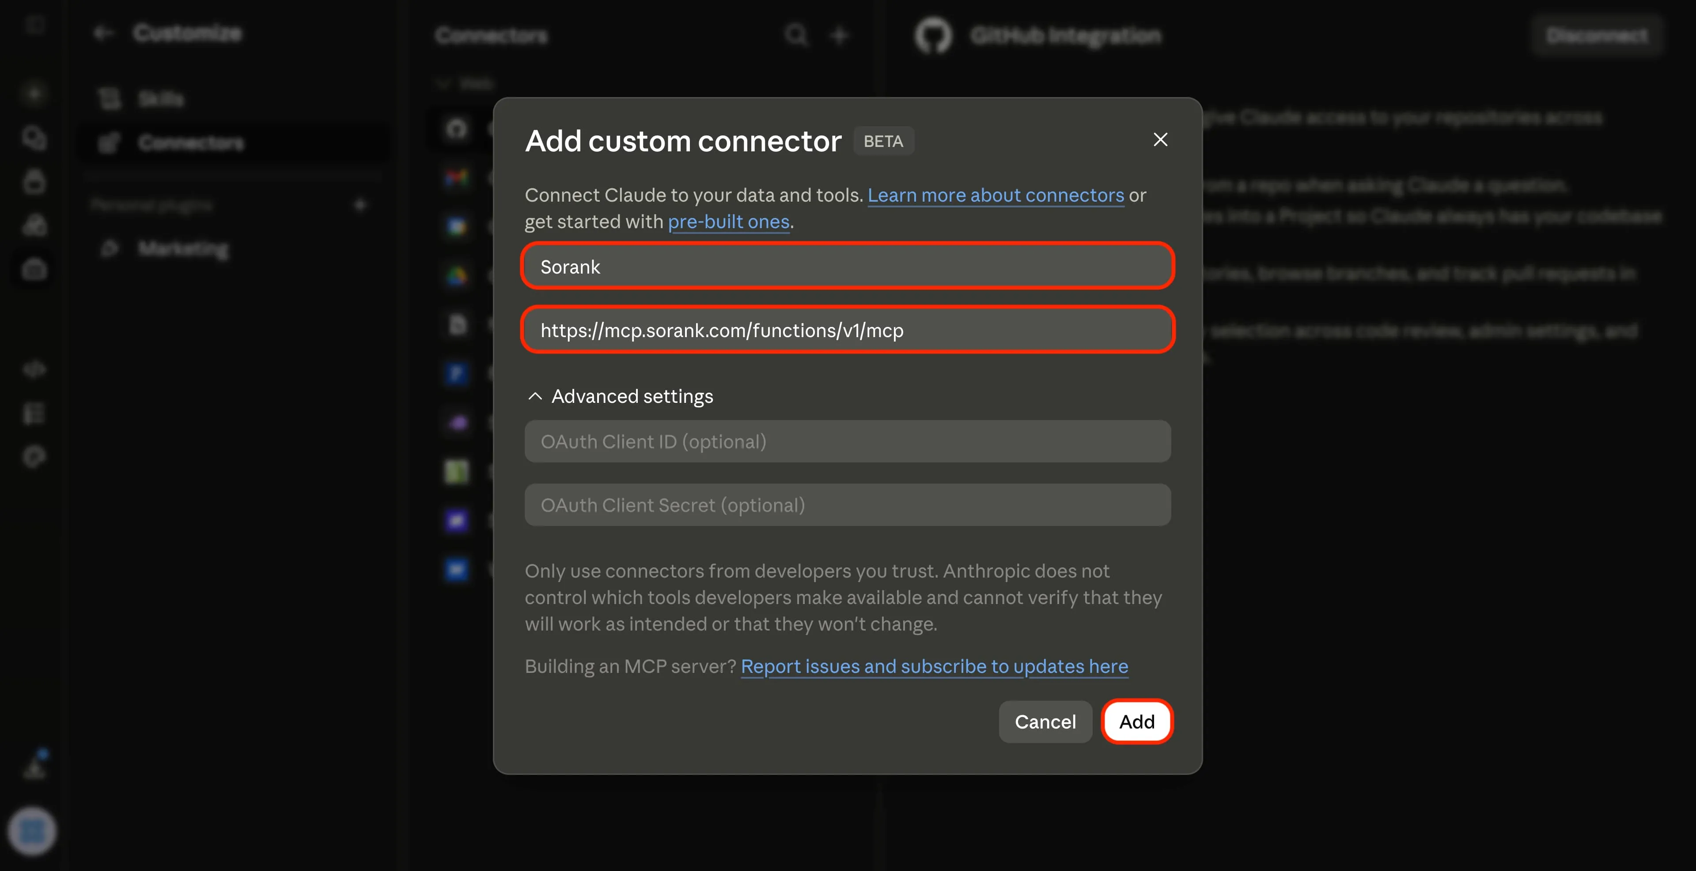The width and height of the screenshot is (1696, 871).
Task: Select GitHub connector in list
Action: [456, 129]
